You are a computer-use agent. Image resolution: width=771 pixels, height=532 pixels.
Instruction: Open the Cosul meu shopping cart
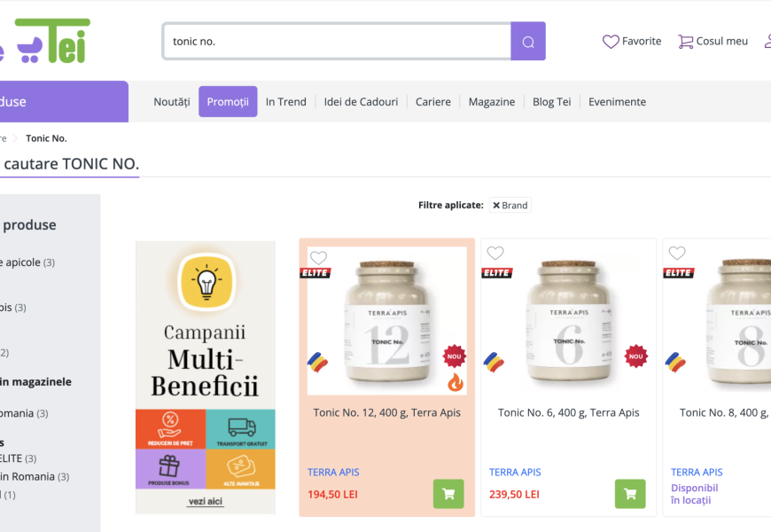click(713, 41)
